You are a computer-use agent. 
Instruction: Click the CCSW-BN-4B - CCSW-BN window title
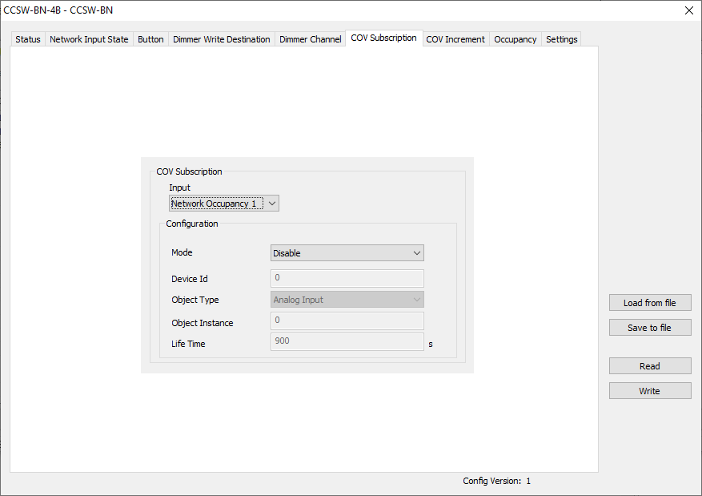click(58, 10)
